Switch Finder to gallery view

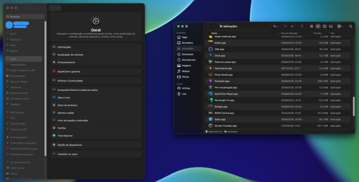(331, 26)
